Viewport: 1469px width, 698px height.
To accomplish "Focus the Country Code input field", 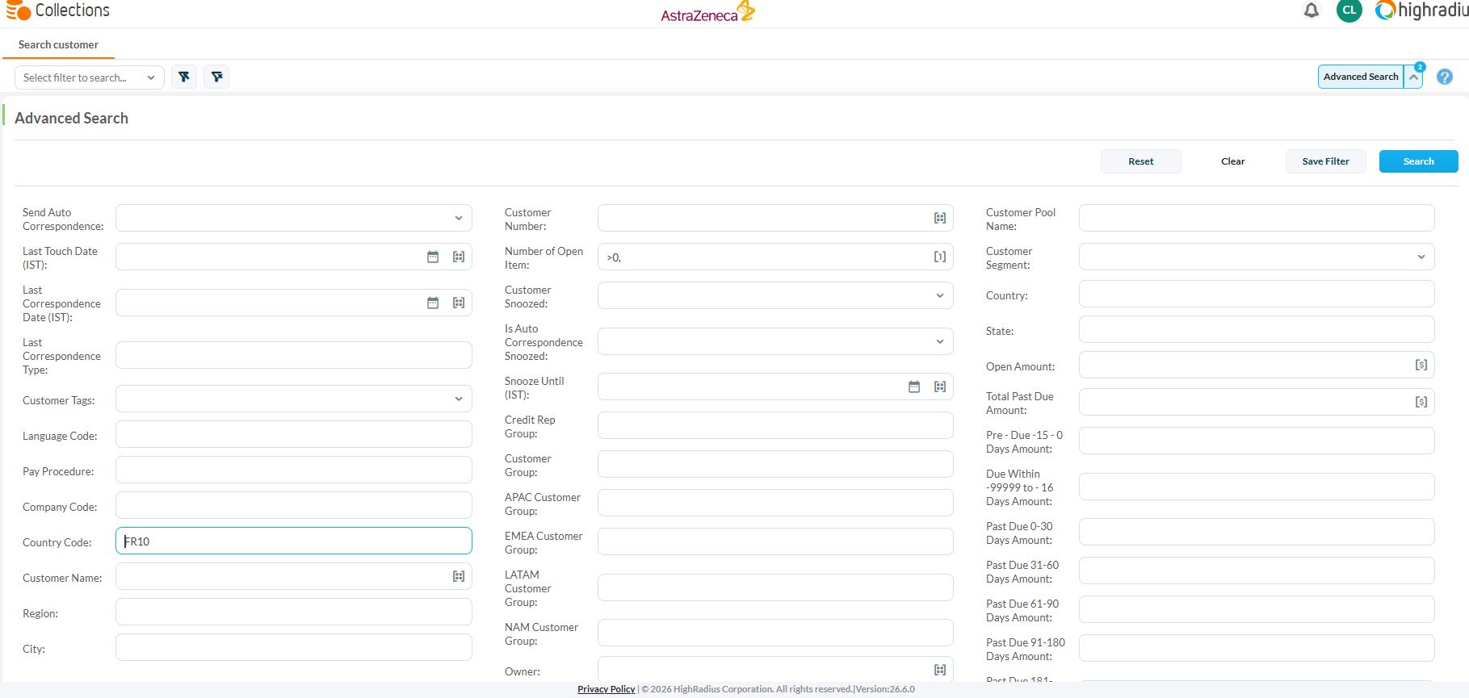I will coord(294,541).
